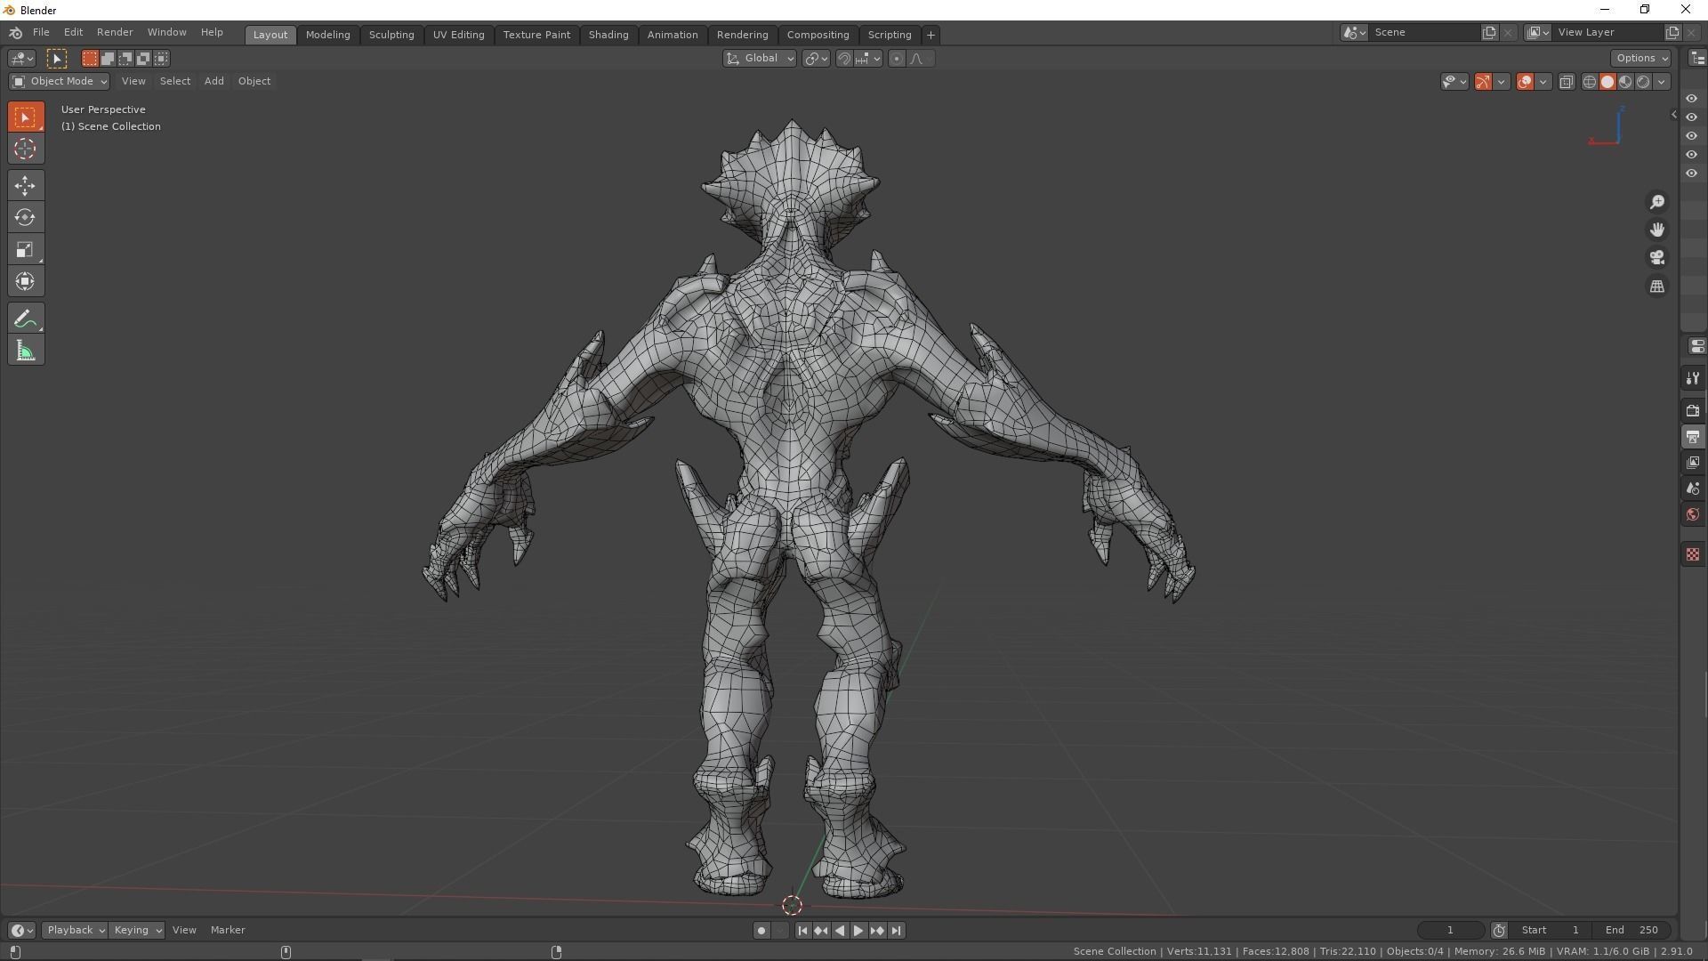
Task: Open the Render menu
Action: click(115, 32)
